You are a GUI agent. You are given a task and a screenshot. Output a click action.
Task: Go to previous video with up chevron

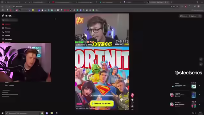(201, 59)
